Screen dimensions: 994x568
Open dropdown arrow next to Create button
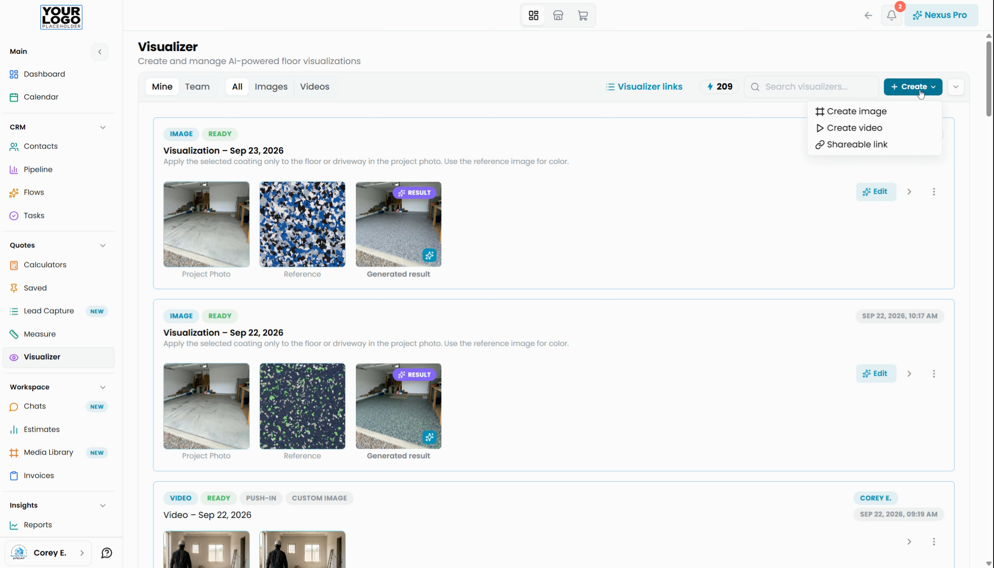956,86
